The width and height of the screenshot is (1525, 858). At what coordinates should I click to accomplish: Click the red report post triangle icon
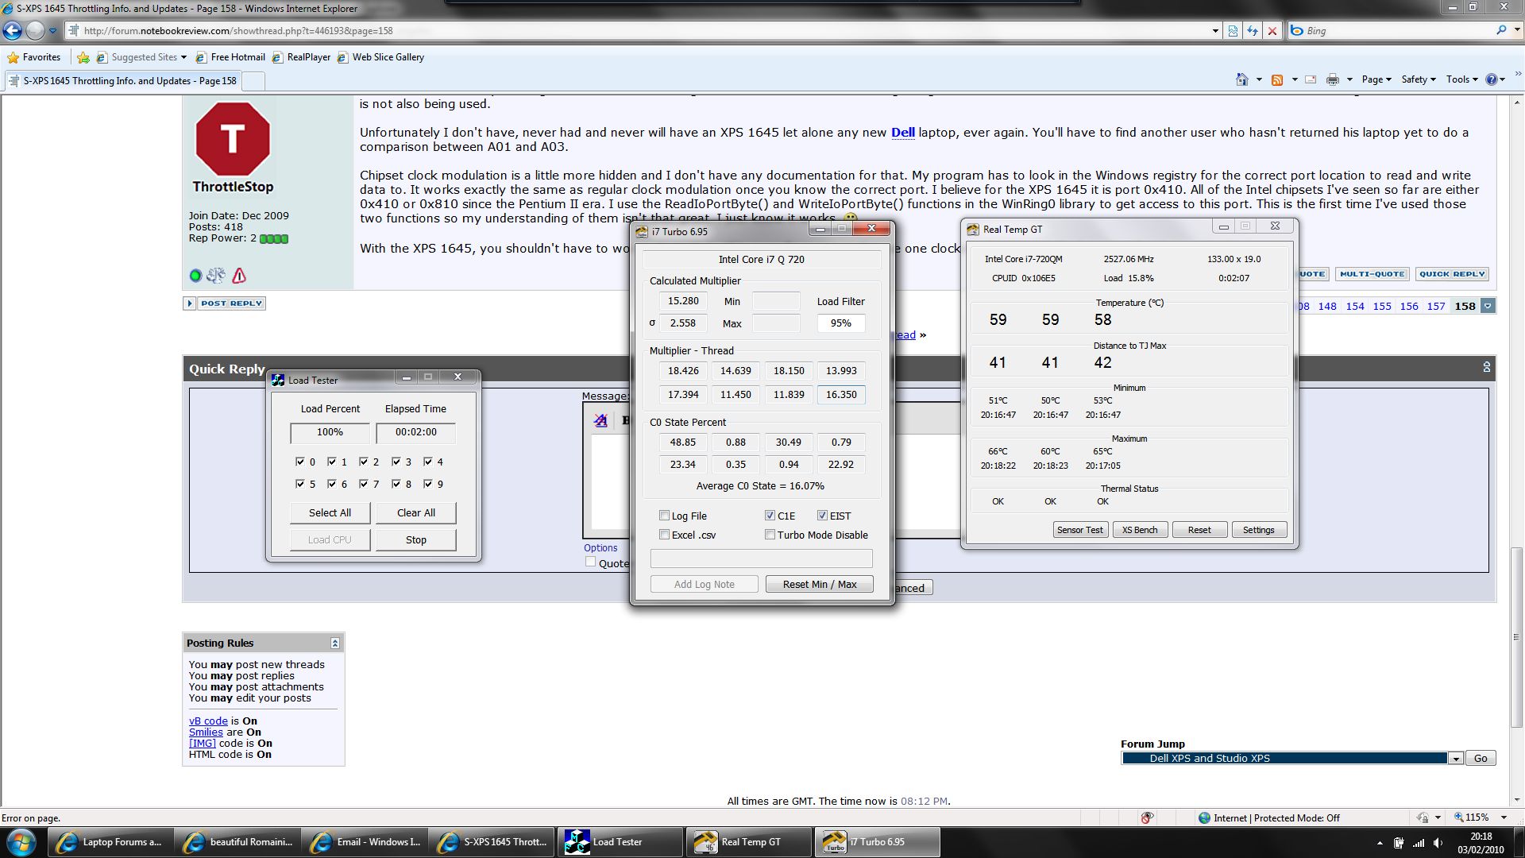[x=239, y=276]
